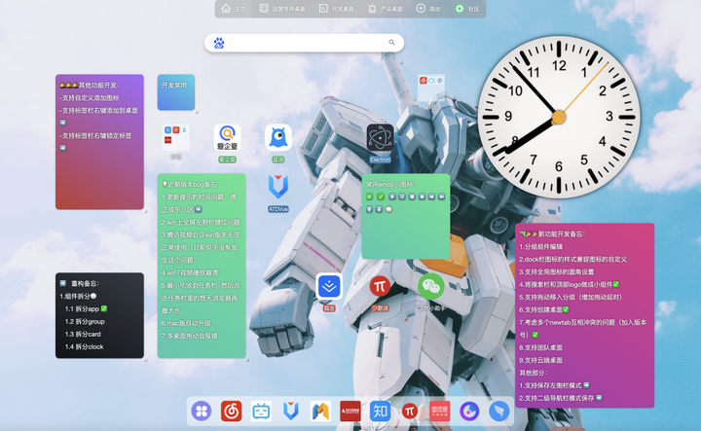Select the line 3.支持全局图标的圆角设置

[557, 271]
